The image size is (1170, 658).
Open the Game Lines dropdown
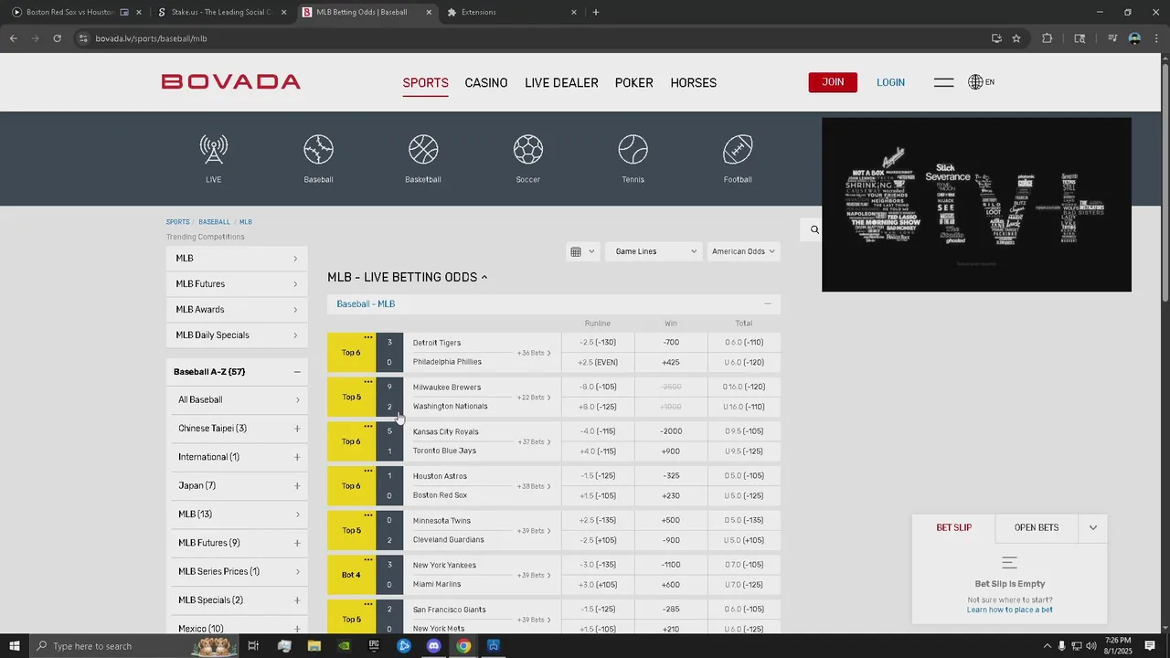pyautogui.click(x=654, y=251)
